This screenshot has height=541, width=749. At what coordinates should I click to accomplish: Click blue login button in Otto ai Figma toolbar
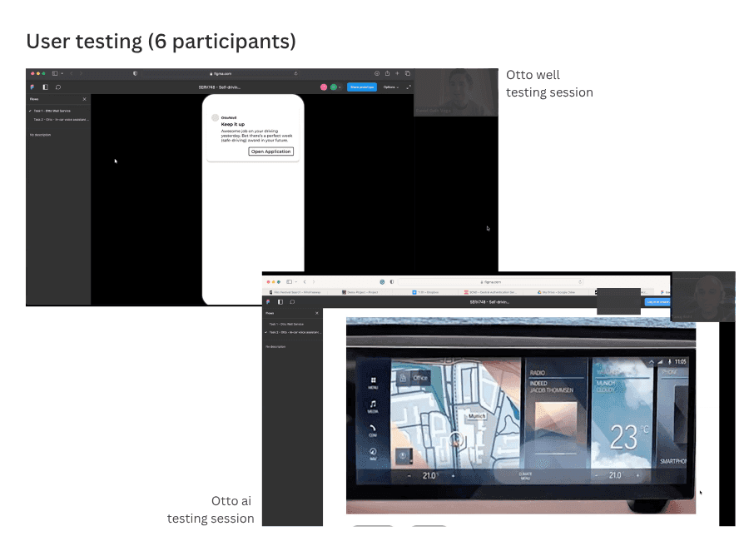click(x=657, y=301)
